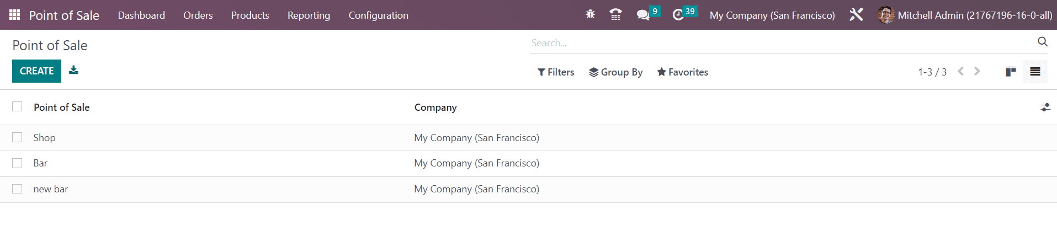
Task: Open the apps grid menu icon
Action: click(15, 15)
